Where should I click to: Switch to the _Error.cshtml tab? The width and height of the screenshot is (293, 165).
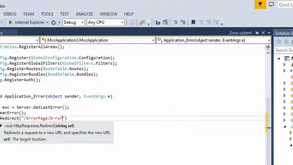point(240,33)
